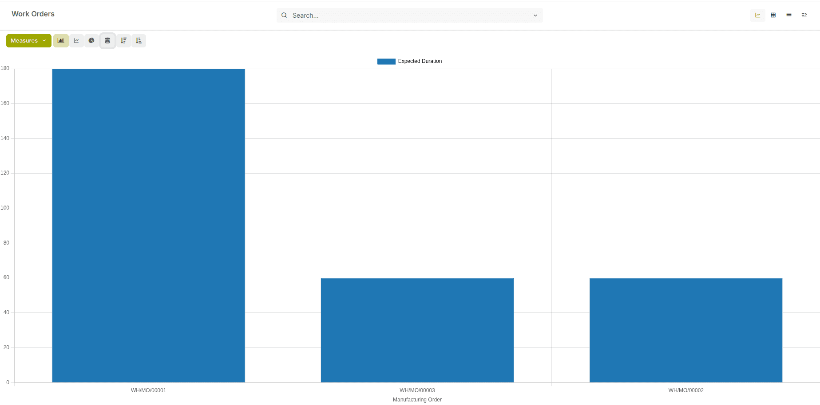
Task: Sort bars in ascending order
Action: click(x=139, y=40)
